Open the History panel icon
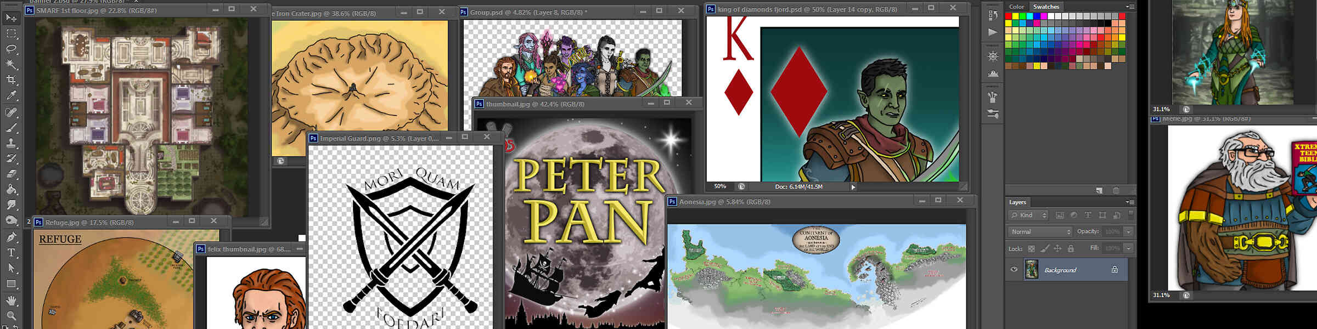Viewport: 1317px width, 329px height. coord(993,15)
